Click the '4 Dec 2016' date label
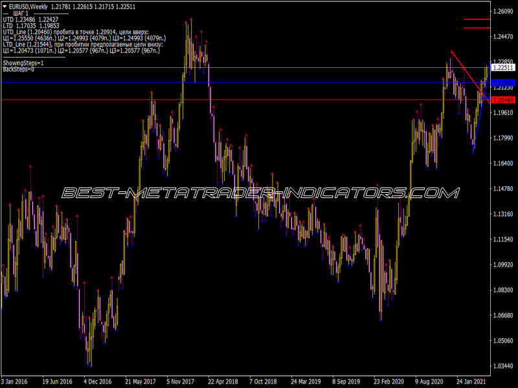518x388 pixels. click(98, 382)
